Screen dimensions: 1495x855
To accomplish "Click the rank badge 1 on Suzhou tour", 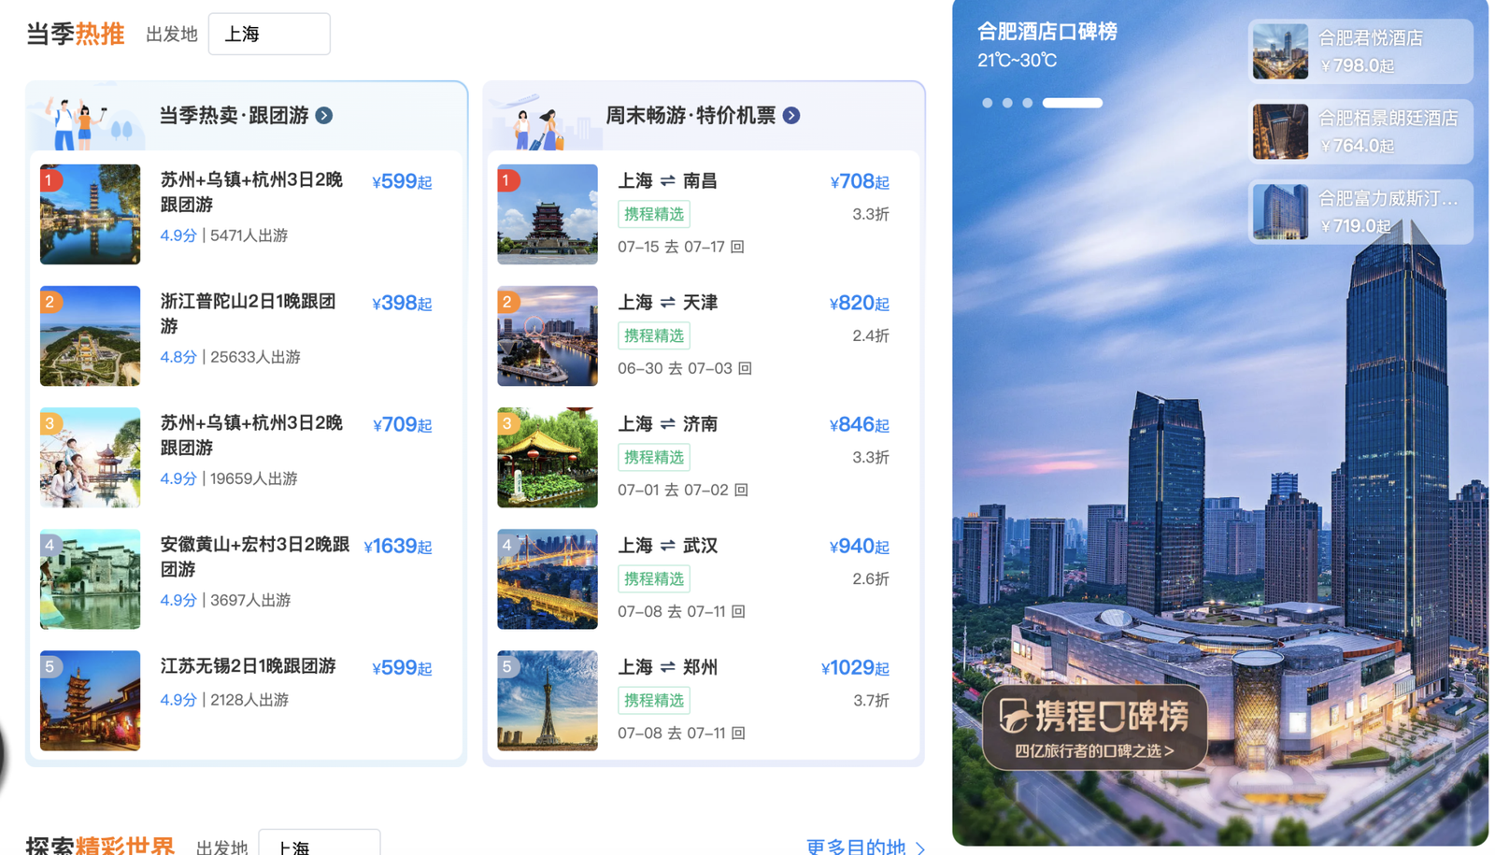I will coord(50,180).
